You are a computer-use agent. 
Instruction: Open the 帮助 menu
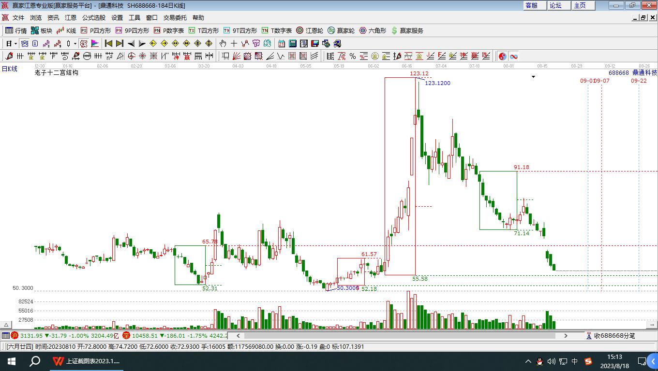(x=198, y=17)
